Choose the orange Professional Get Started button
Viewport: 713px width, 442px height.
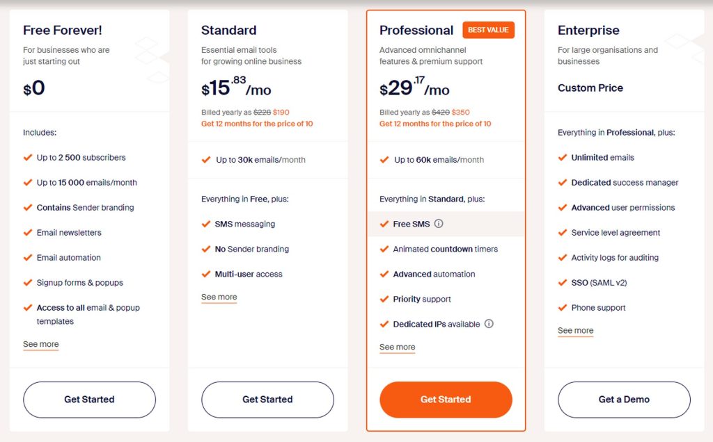coord(446,400)
